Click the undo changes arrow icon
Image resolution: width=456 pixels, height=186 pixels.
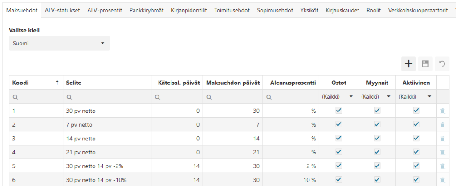pyautogui.click(x=442, y=64)
